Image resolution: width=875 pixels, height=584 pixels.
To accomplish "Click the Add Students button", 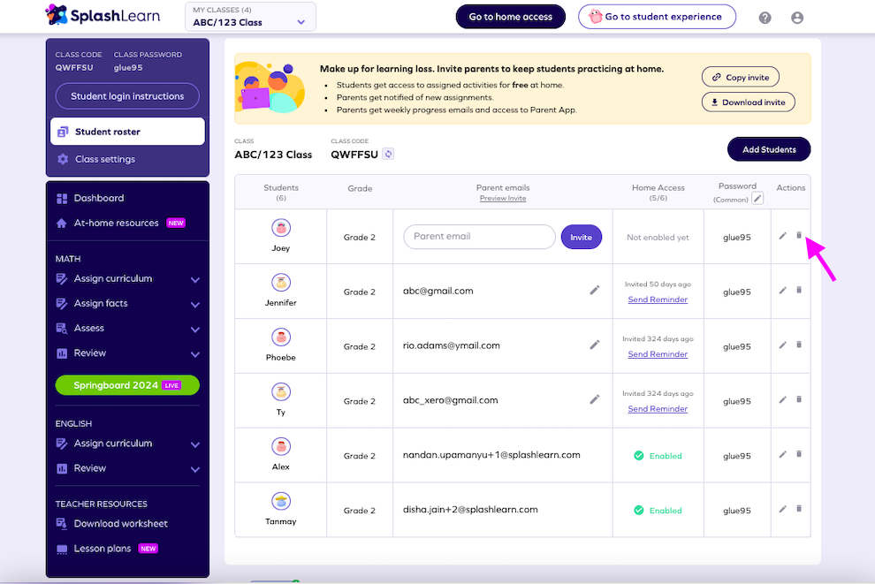I will (768, 148).
